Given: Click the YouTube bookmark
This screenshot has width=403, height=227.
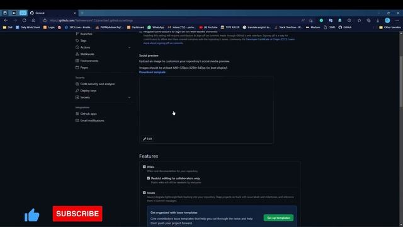Looking at the screenshot, I should (x=208, y=27).
